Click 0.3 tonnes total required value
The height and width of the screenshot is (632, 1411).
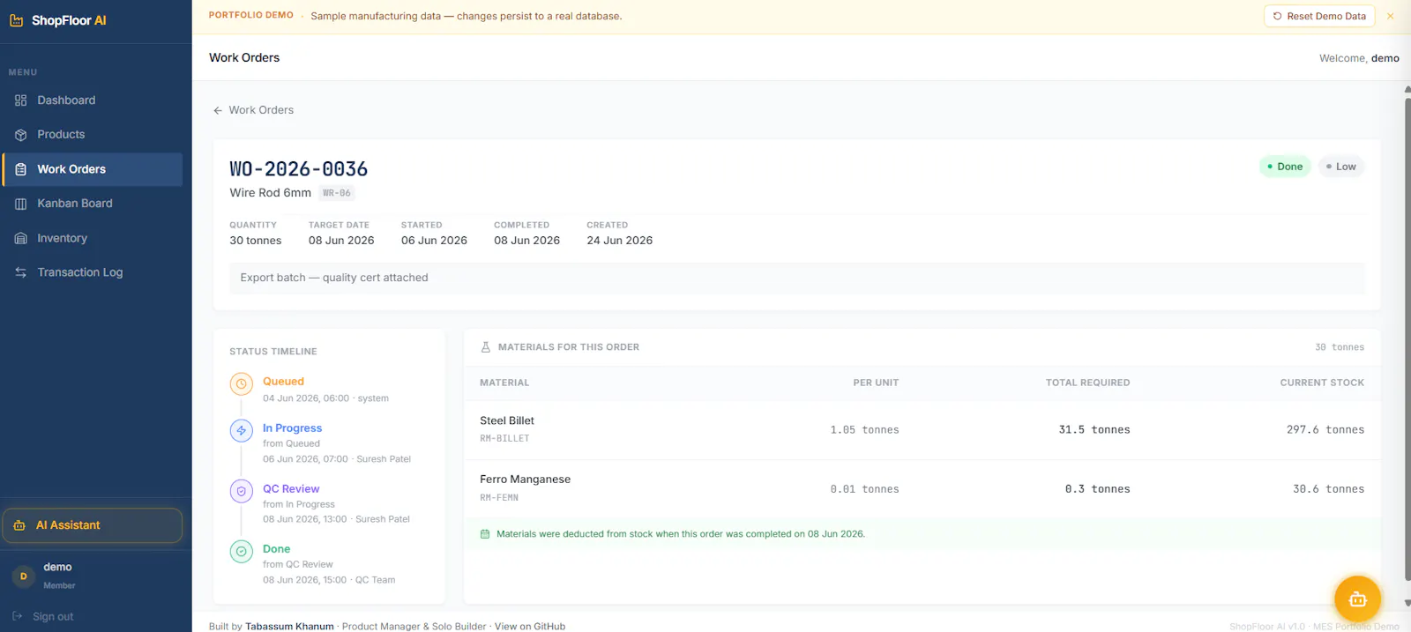pos(1097,489)
